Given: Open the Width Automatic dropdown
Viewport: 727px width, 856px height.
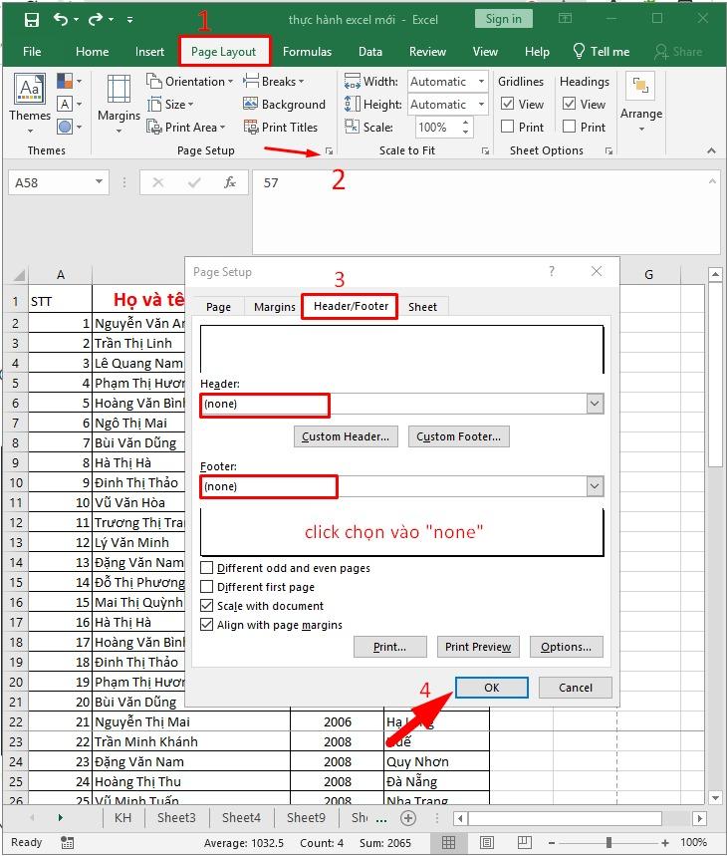Looking at the screenshot, I should pyautogui.click(x=481, y=82).
